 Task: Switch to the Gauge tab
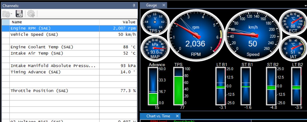(151, 5)
